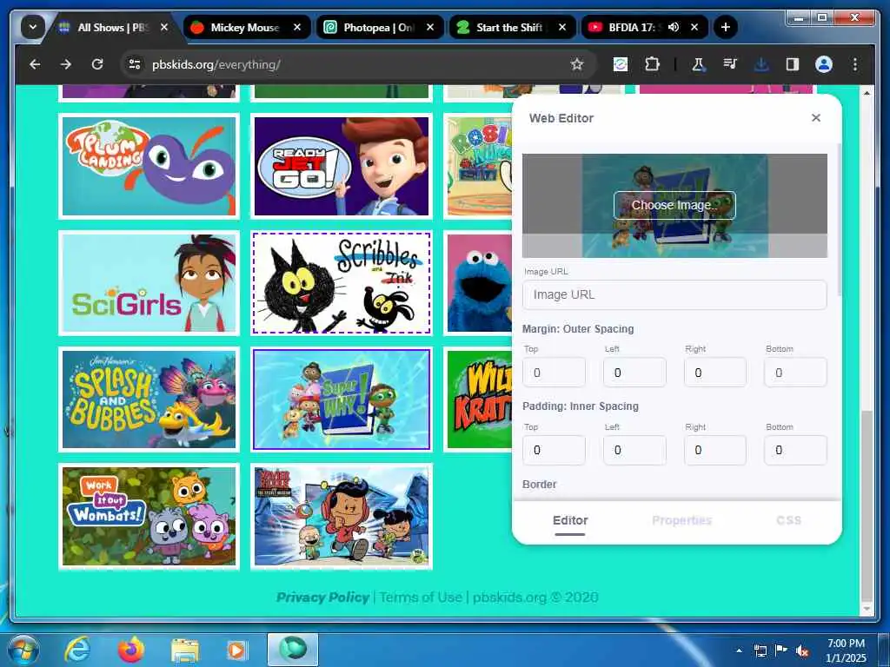Open the profile avatar menu
This screenshot has width=890, height=667.
click(824, 64)
